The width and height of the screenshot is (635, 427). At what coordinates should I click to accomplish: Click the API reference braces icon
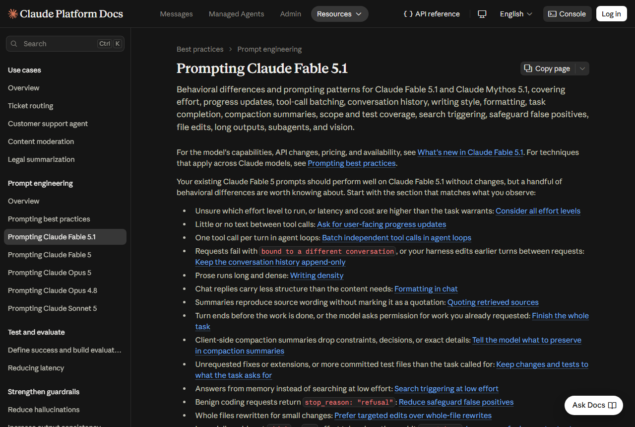coord(408,14)
